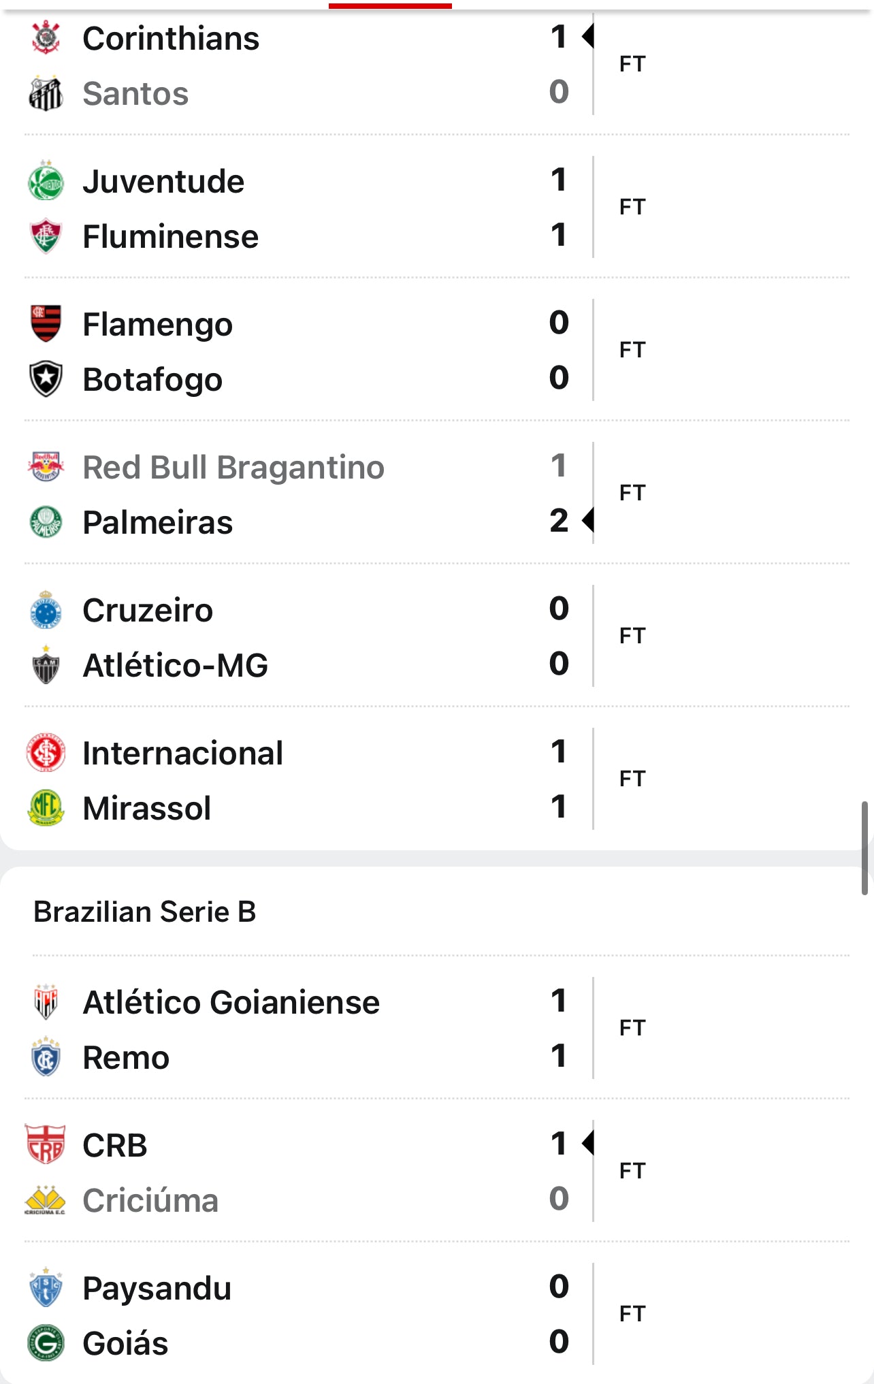Open Atlético Goianiense team page
Screen dimensions: 874x1384
pyautogui.click(x=231, y=1002)
